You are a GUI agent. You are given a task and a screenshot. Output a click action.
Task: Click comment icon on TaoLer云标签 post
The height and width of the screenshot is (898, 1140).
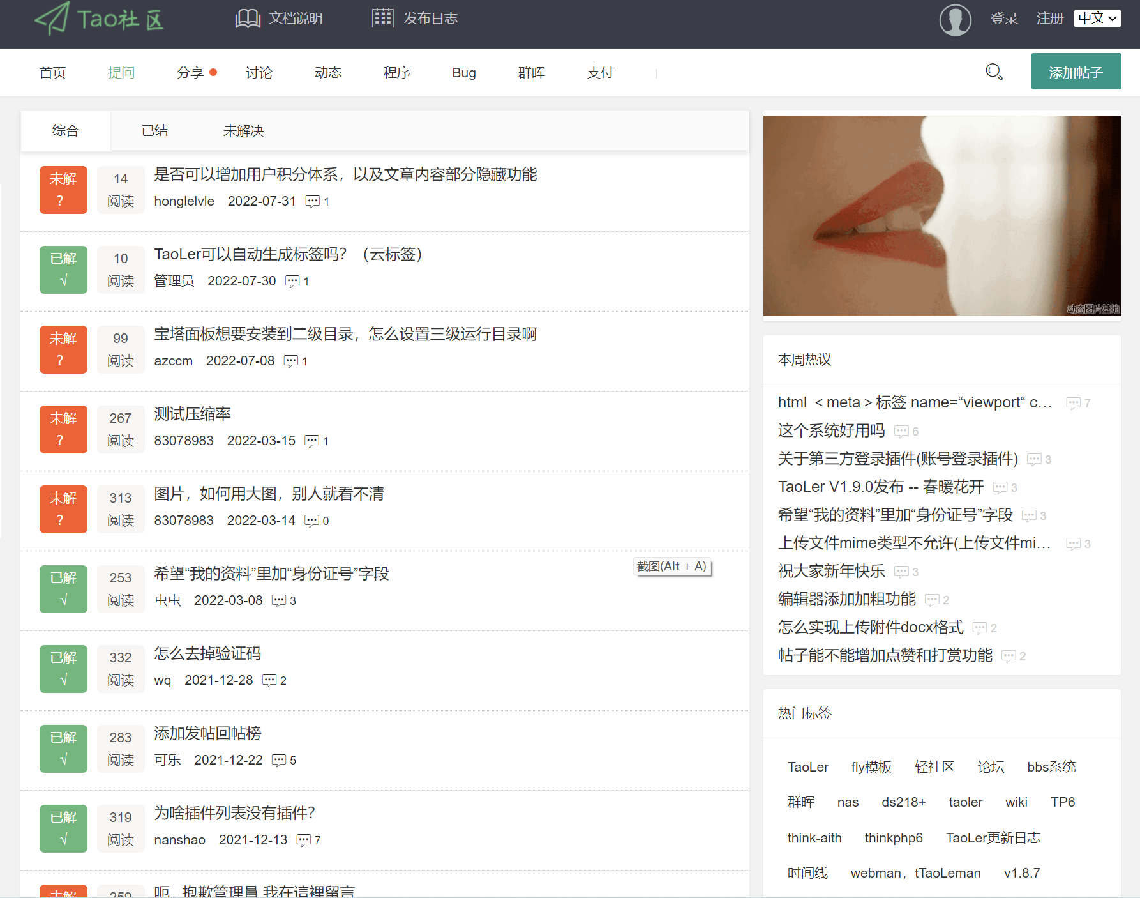pos(292,282)
